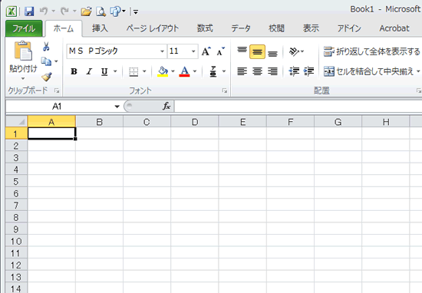Image resolution: width=422 pixels, height=293 pixels.
Task: Click the Format Painter brush icon
Action: click(47, 77)
